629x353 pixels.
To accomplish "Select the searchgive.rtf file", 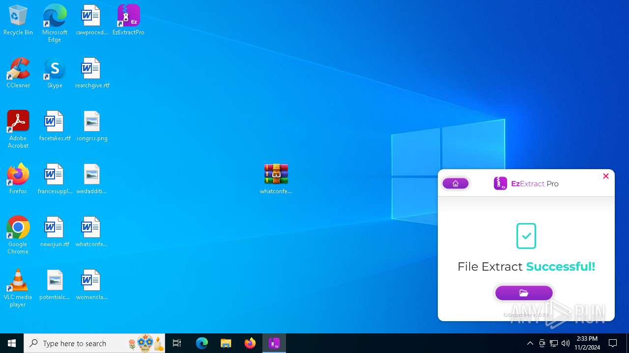I will coord(92,74).
